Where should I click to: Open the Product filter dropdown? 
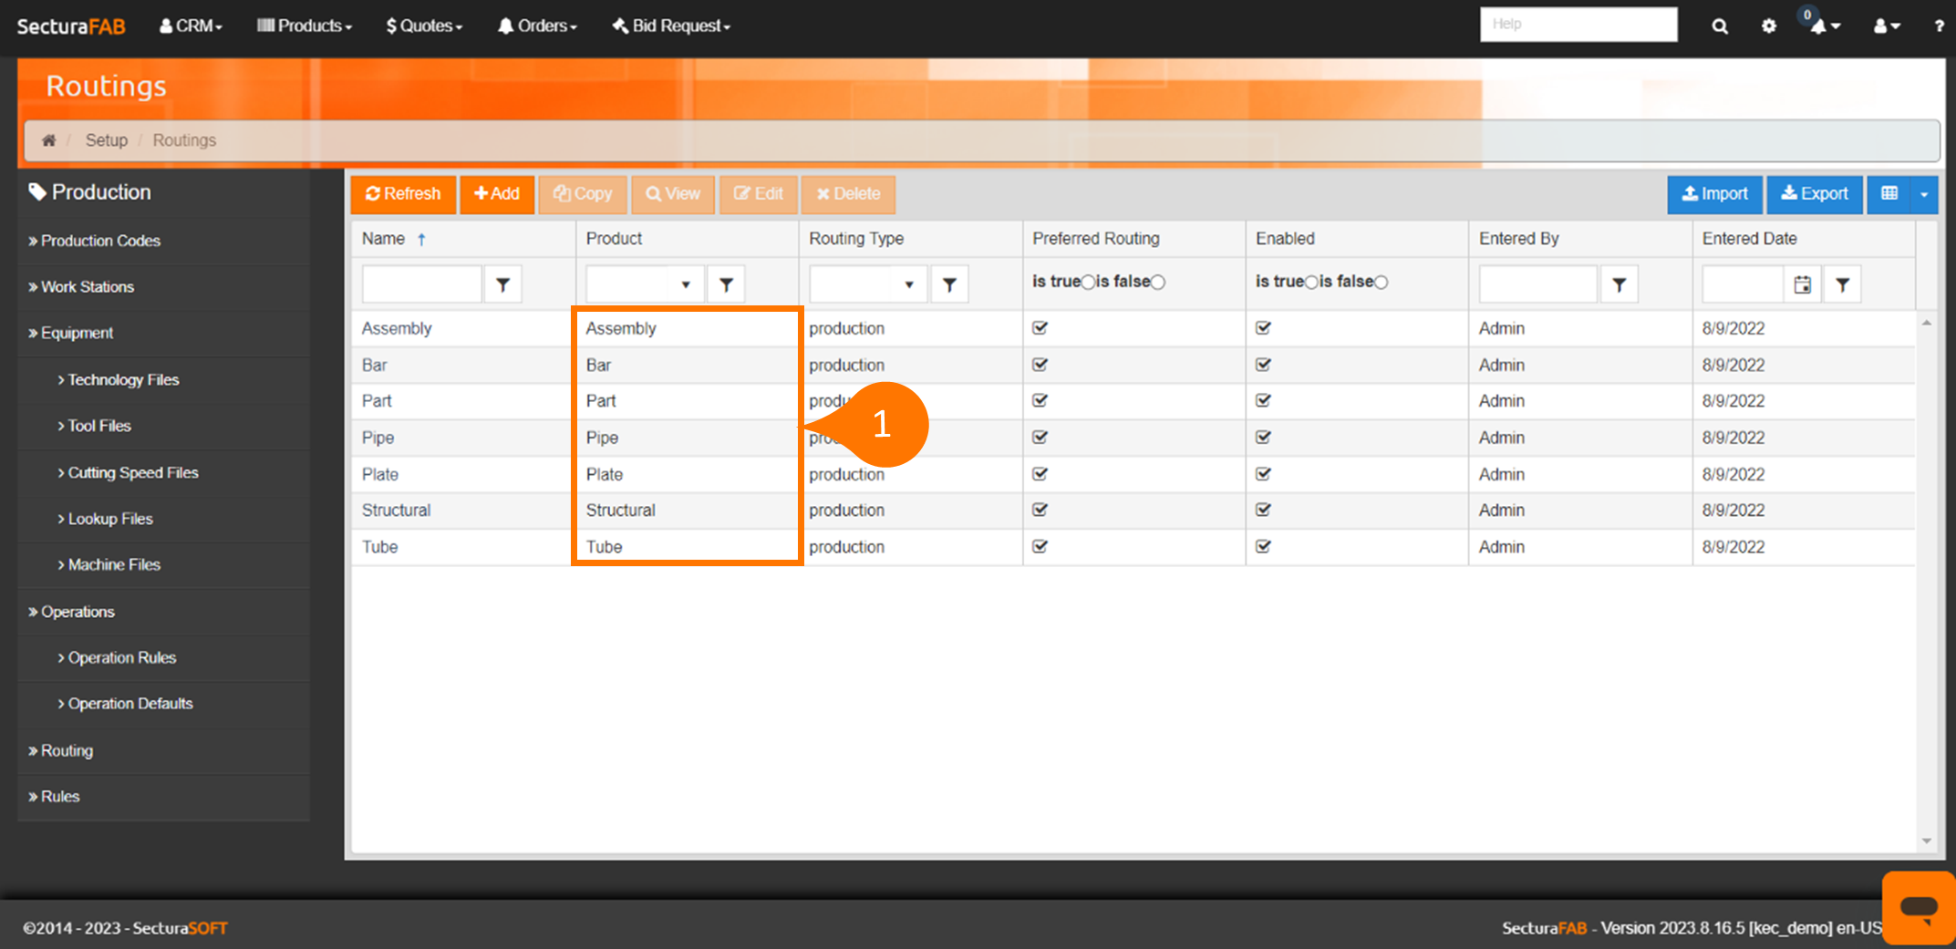tap(685, 284)
